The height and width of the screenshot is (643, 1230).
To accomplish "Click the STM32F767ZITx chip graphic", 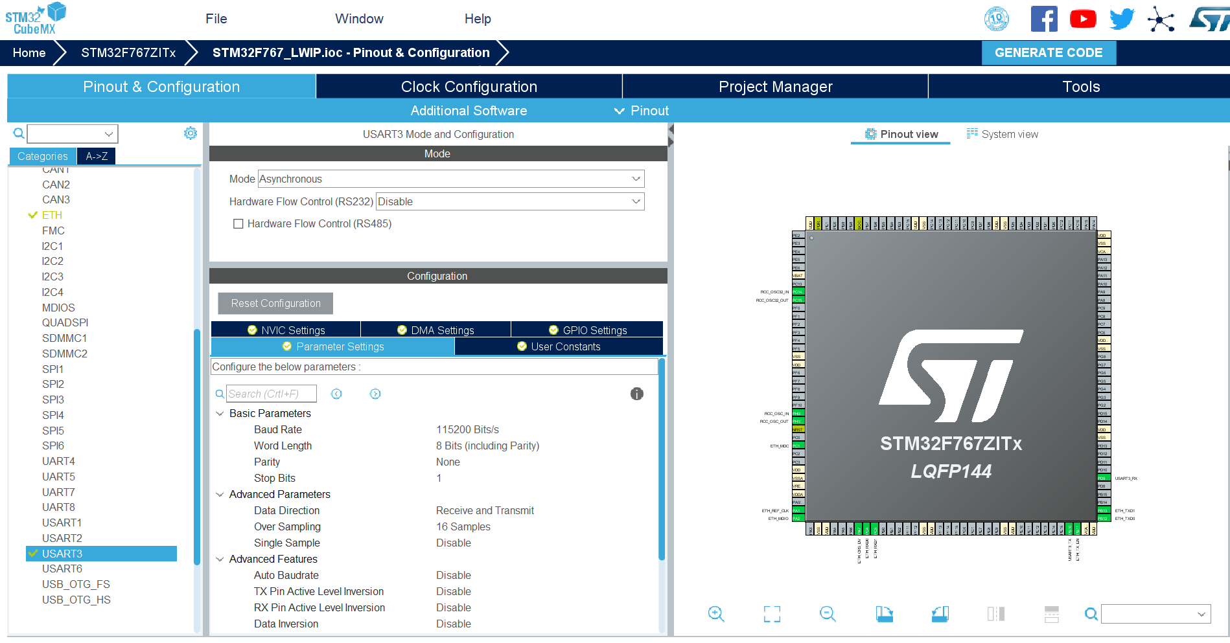I will [951, 376].
